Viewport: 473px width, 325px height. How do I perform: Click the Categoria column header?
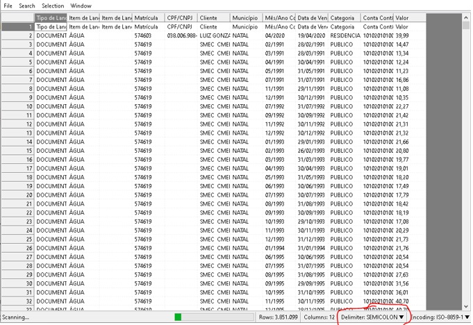click(x=345, y=17)
